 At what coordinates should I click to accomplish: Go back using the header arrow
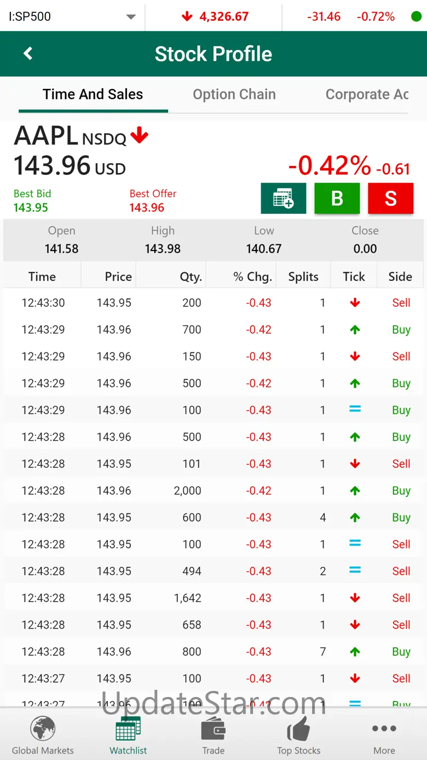click(x=28, y=54)
